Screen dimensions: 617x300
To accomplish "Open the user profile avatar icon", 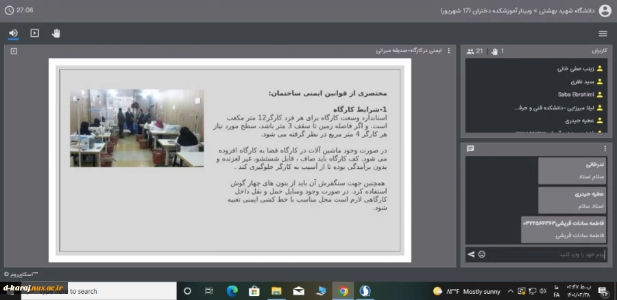I will point(605,10).
